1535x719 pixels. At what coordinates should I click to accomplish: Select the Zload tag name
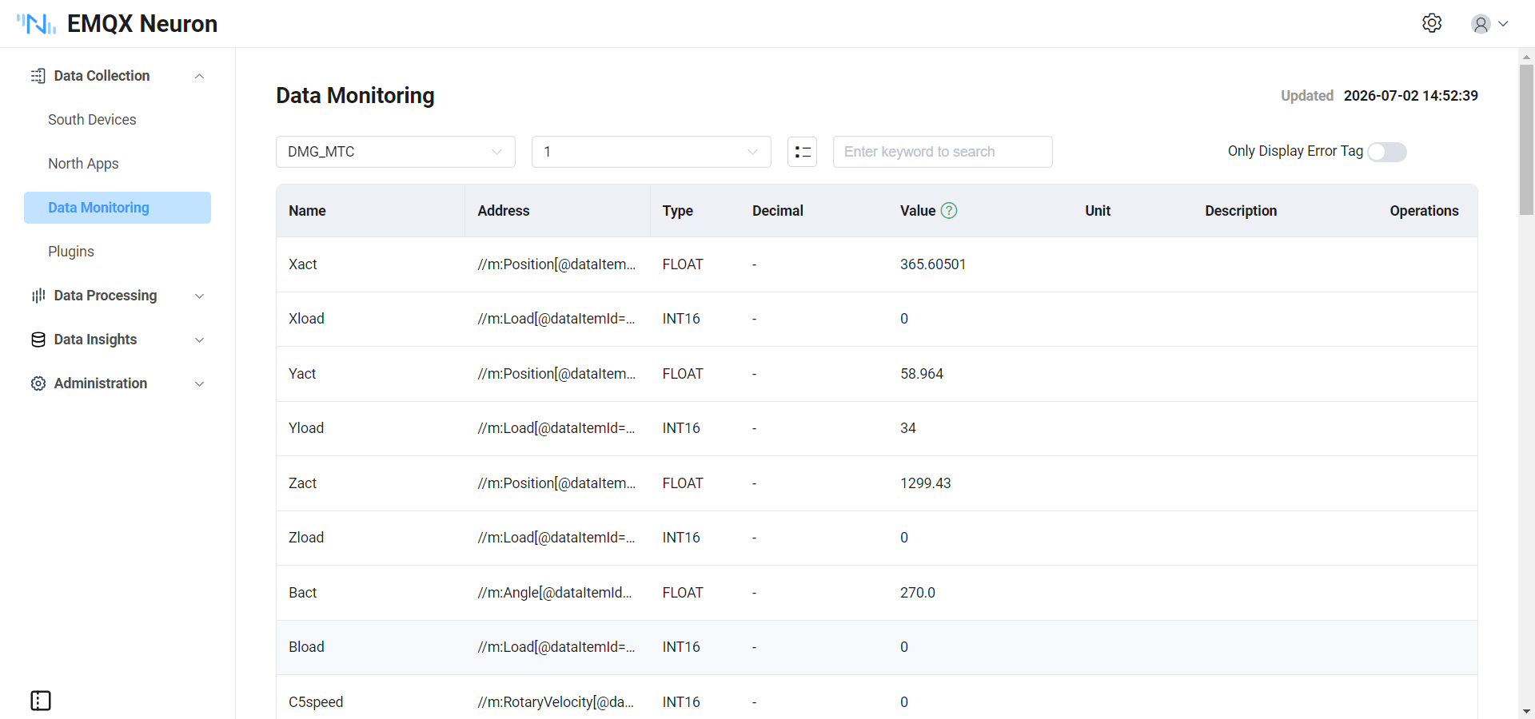pos(306,538)
